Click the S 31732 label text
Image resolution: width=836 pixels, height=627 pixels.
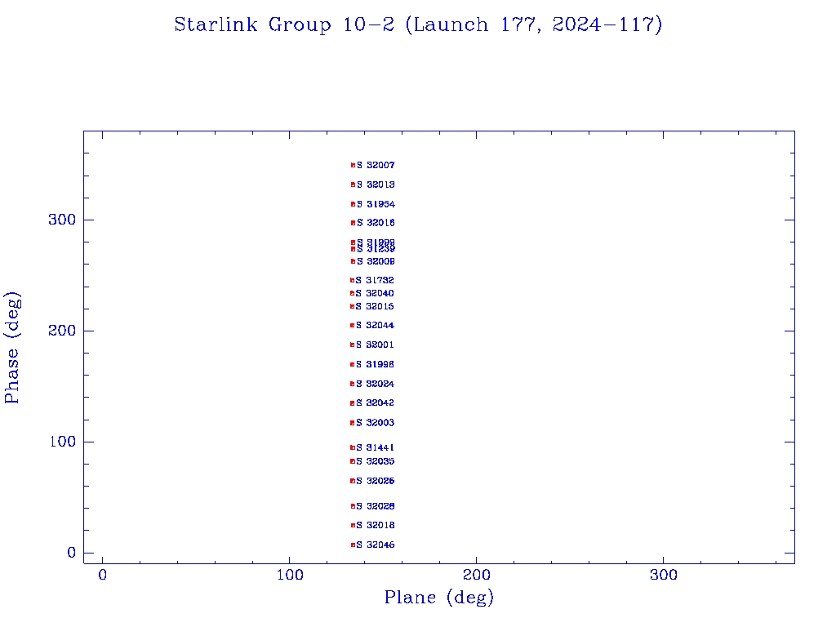point(376,280)
